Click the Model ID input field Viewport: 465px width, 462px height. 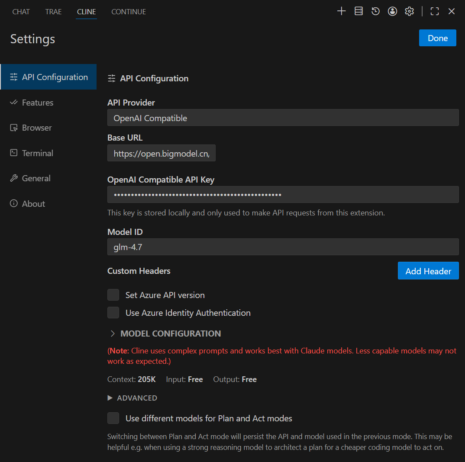click(x=283, y=247)
